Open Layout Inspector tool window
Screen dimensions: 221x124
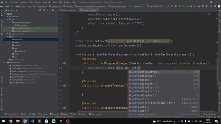[210, 114]
